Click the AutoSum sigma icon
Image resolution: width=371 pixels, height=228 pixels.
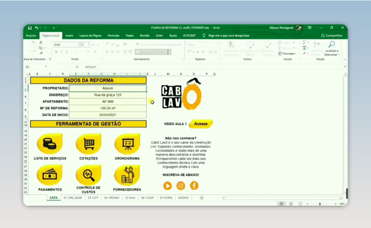[304, 42]
